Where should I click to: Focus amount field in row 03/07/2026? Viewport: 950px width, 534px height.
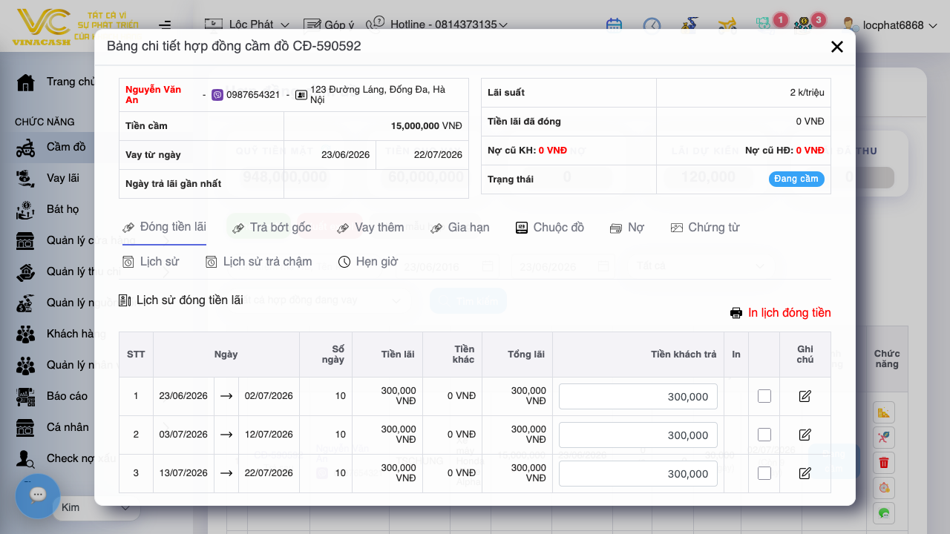[x=638, y=435]
